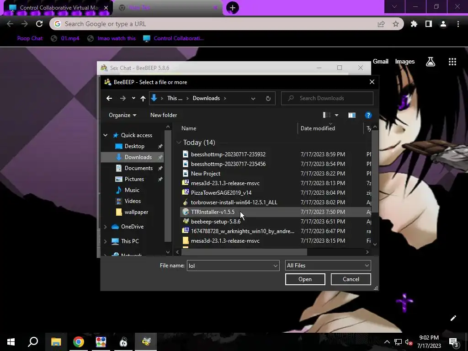This screenshot has height=351, width=468.
Task: Expand the address bar path dropdown
Action: click(x=253, y=99)
